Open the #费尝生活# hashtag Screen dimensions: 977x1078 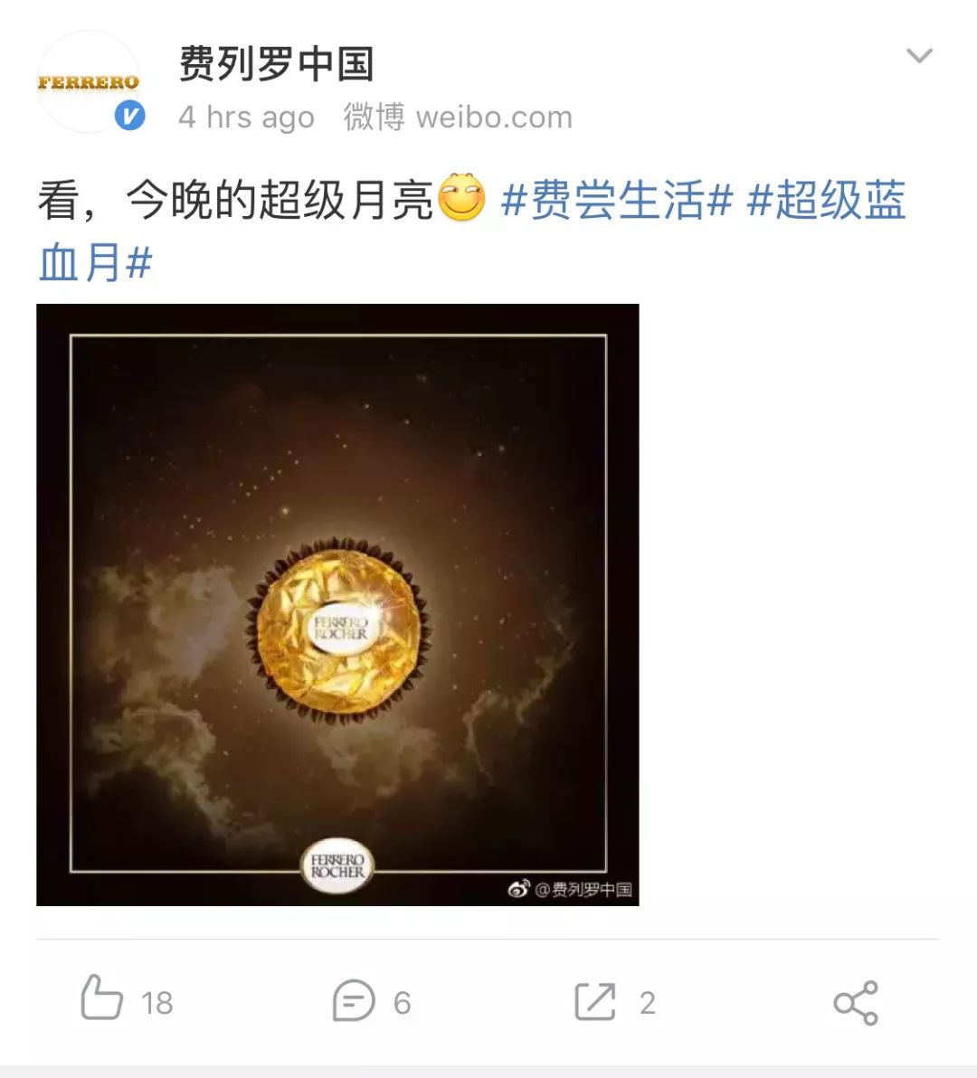(617, 200)
